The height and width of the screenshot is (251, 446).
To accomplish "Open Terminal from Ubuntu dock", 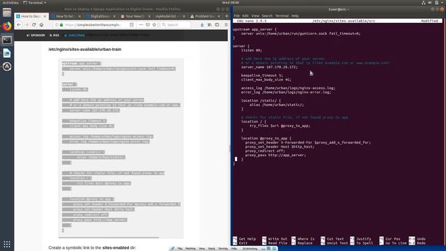I will click(x=7, y=40).
